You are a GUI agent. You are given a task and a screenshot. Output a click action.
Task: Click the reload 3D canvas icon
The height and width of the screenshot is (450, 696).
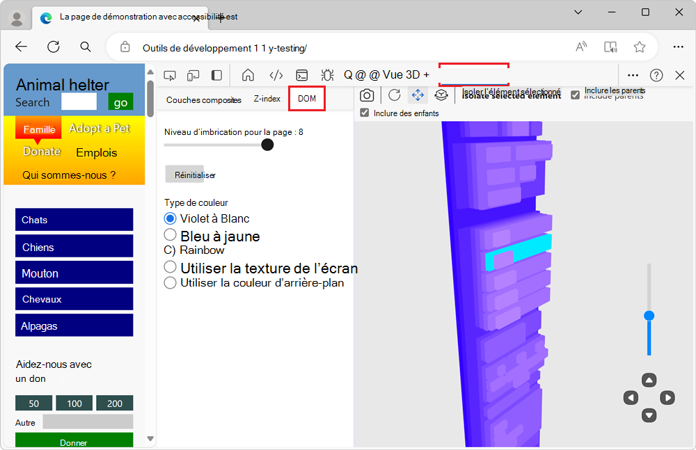point(394,95)
